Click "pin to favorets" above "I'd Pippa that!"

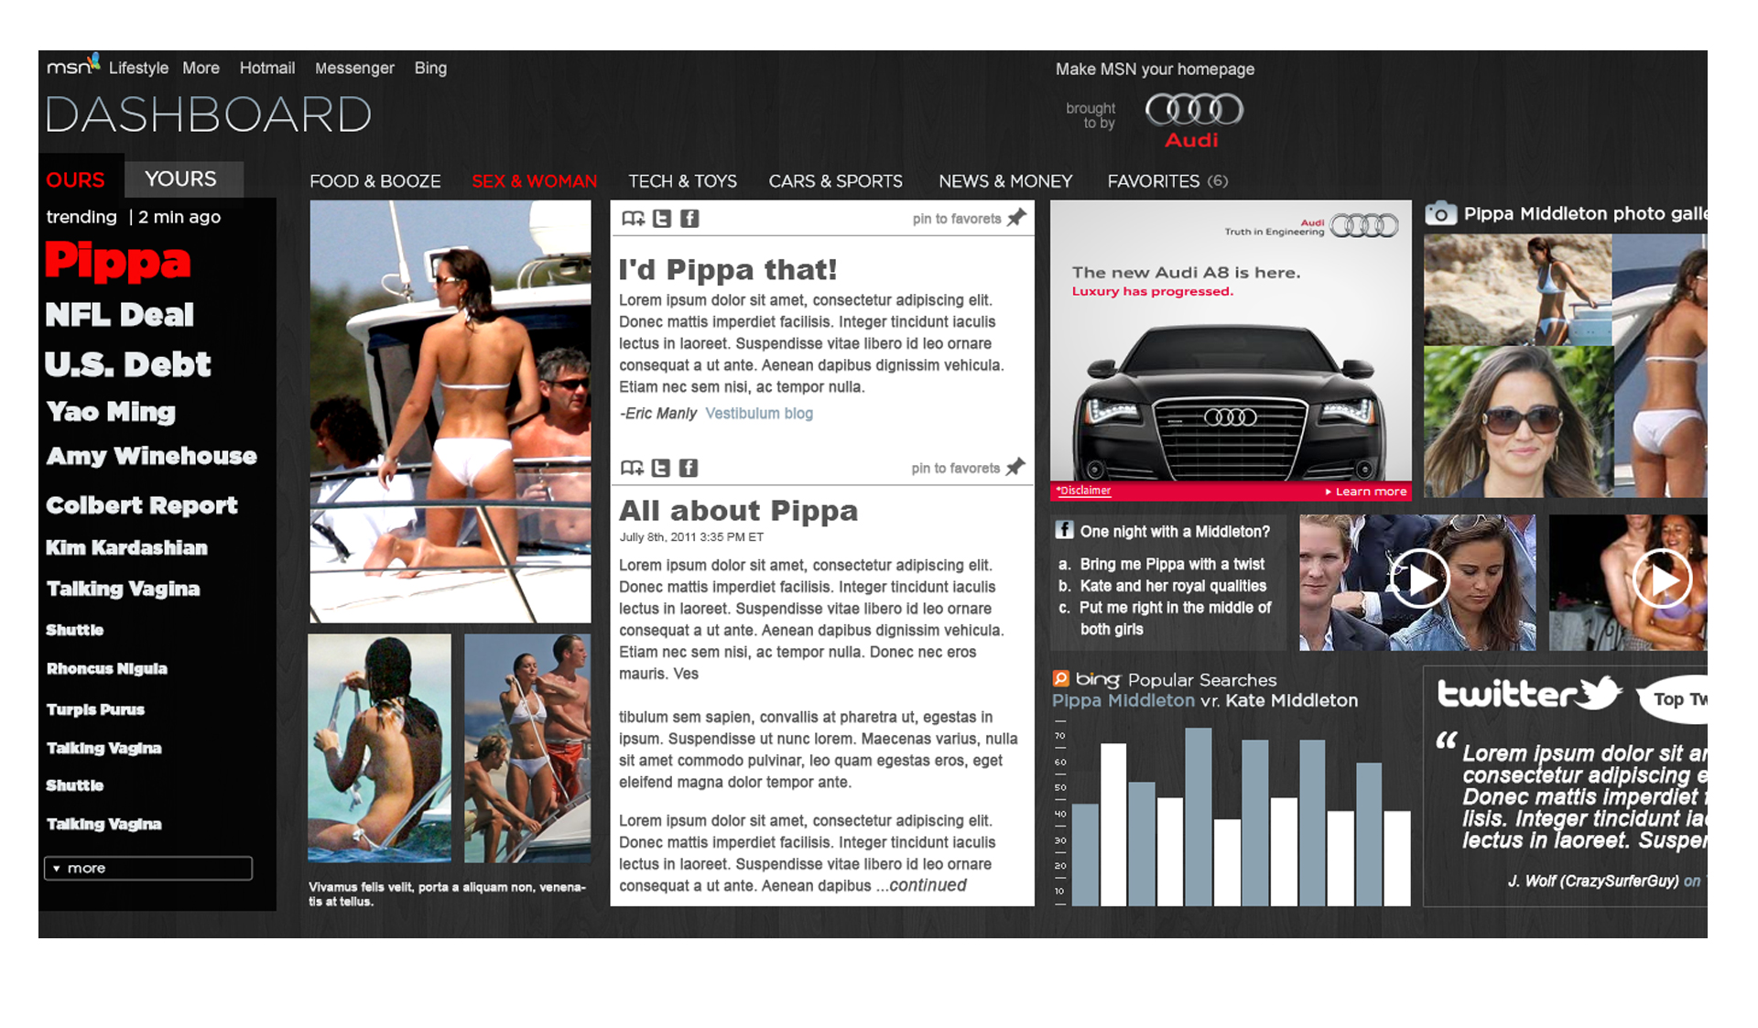[957, 219]
